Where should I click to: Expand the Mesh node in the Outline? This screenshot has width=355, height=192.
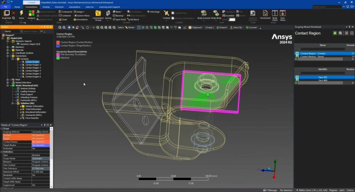coord(8,80)
